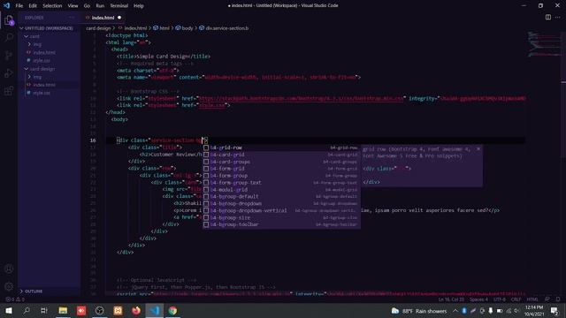Expand img folder under card
This screenshot has width=566, height=318.
pos(37,44)
